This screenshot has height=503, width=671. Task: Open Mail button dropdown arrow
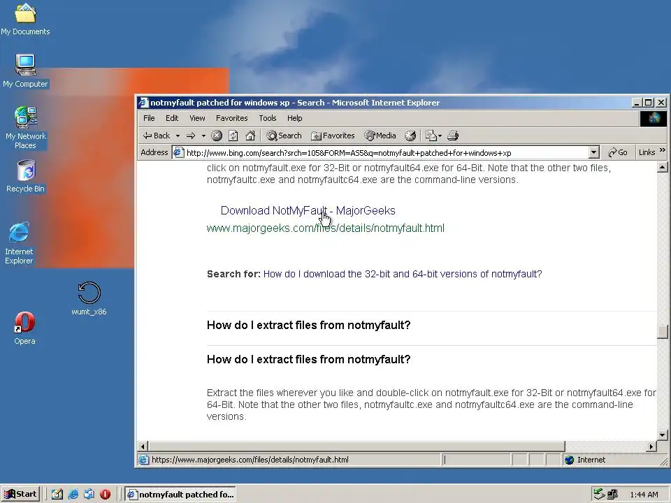pos(440,136)
